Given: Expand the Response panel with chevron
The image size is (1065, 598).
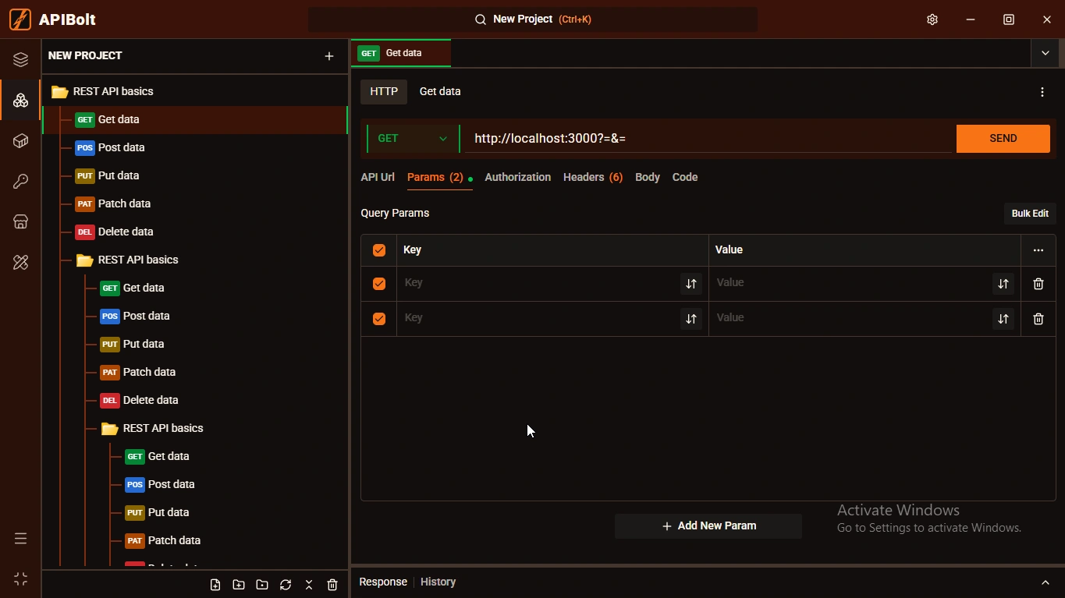Looking at the screenshot, I should [1045, 582].
